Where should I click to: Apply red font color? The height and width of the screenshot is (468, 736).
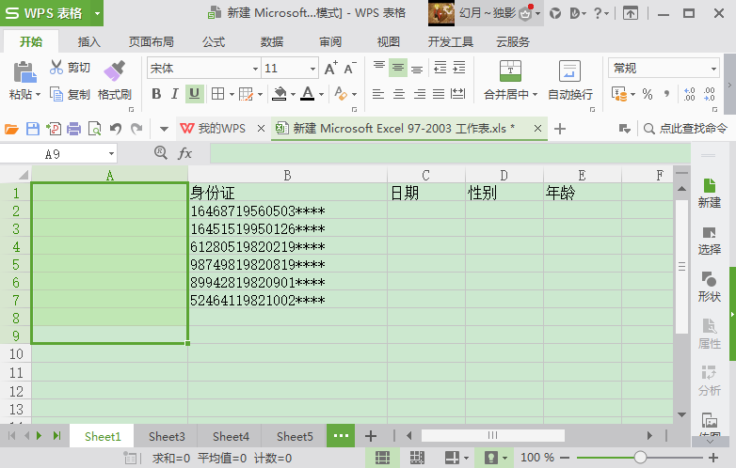tap(308, 94)
